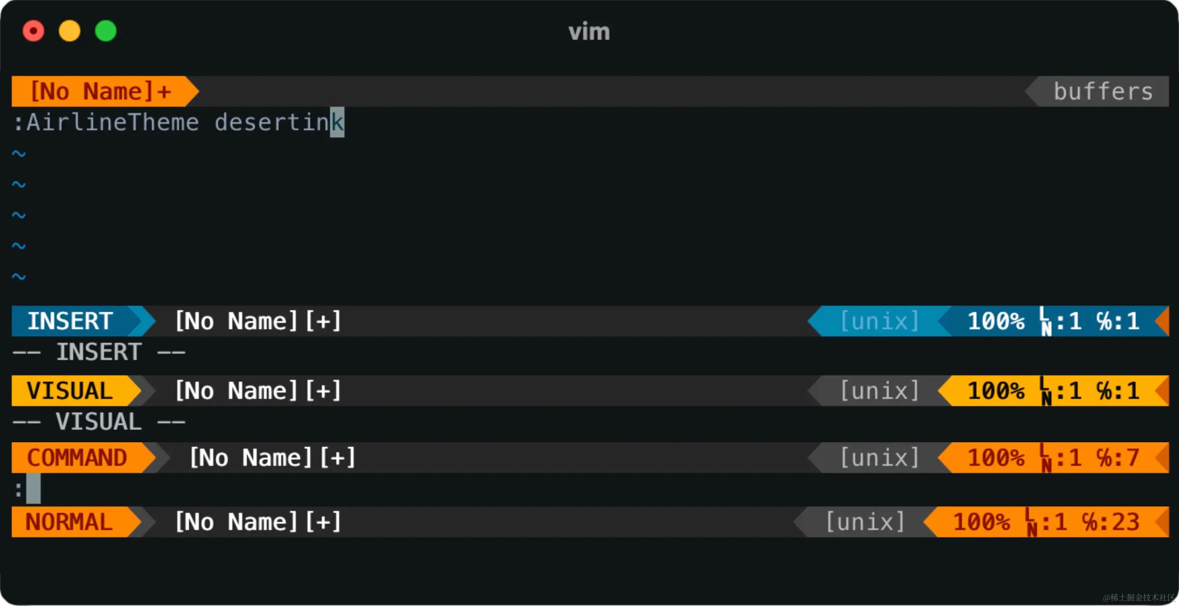Screen dimensions: 1179x606
Task: Select the VISUAL mode segment
Action: click(x=68, y=390)
